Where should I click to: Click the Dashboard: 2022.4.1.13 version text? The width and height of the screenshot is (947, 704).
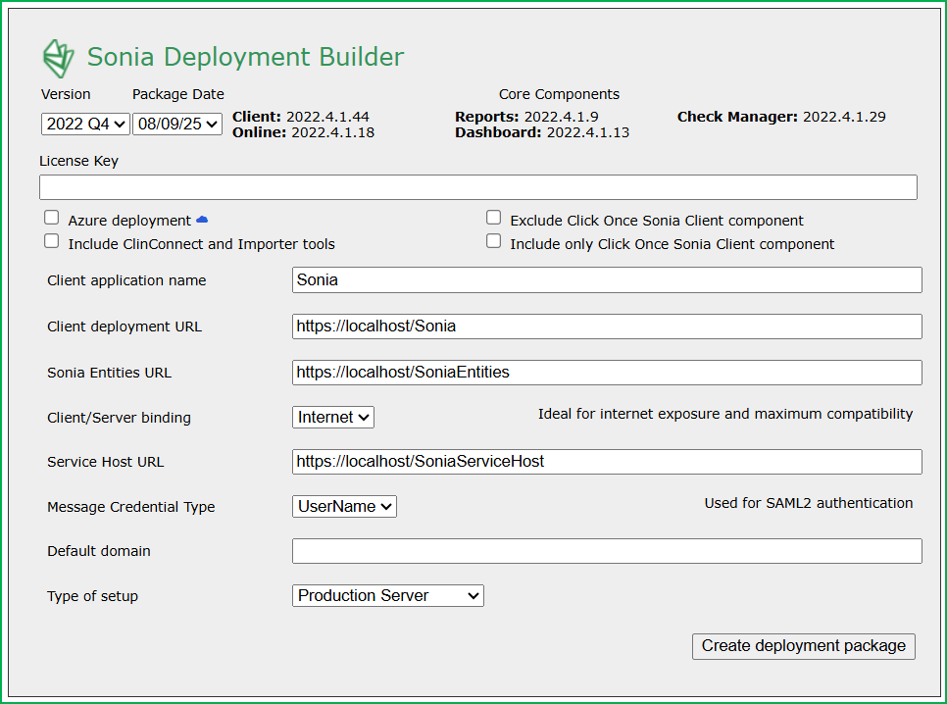542,132
